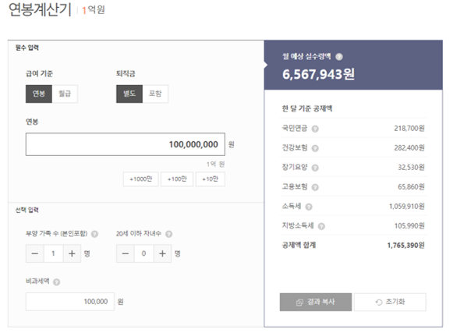This screenshot has height=333, width=450.
Task: Click the 필수 입력 section label
Action: click(27, 48)
